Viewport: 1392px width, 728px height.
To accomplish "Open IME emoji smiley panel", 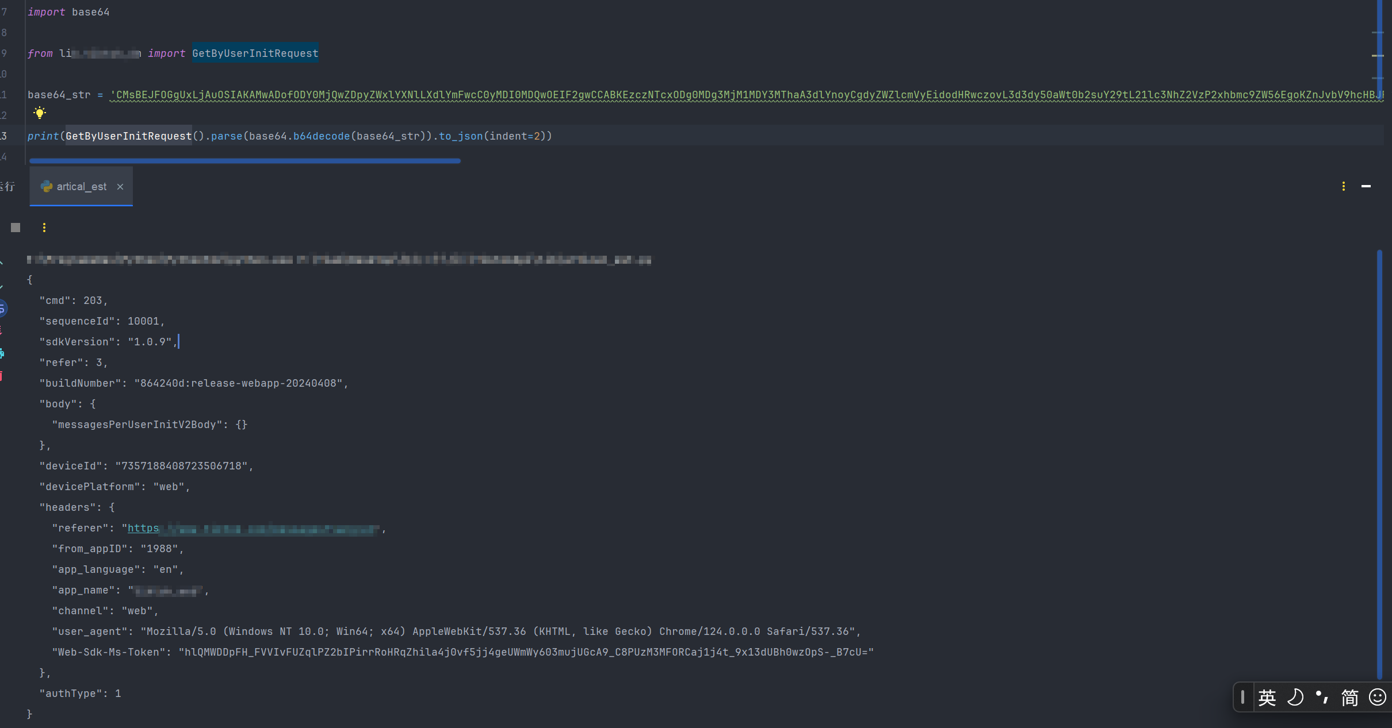I will point(1378,698).
